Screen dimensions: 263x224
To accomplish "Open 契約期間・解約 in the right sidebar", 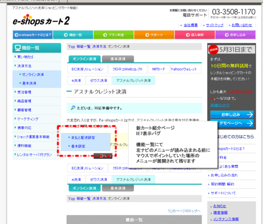I will click(x=222, y=184).
